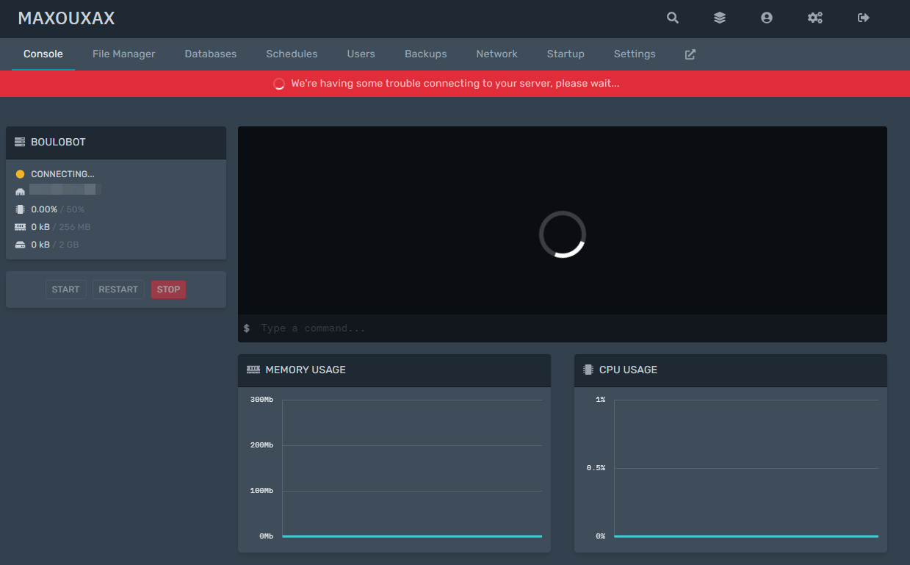Click the spinner icon in red banner
Viewport: 910px width, 565px height.
point(279,84)
